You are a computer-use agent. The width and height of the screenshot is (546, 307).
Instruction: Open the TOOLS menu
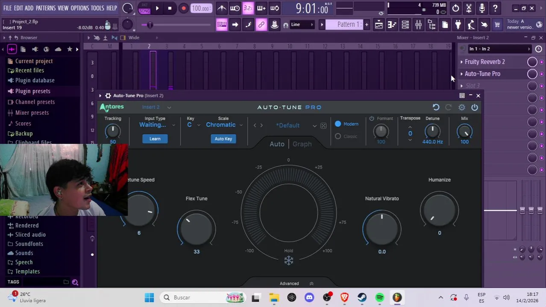tap(97, 8)
